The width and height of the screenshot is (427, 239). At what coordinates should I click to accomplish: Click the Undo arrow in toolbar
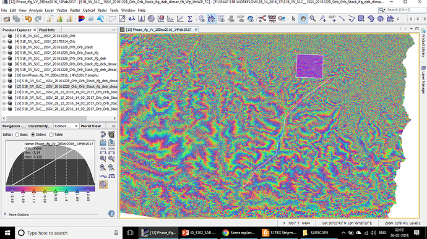pos(28,19)
